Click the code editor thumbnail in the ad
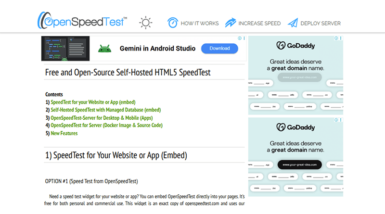385x214 pixels. [x=65, y=49]
